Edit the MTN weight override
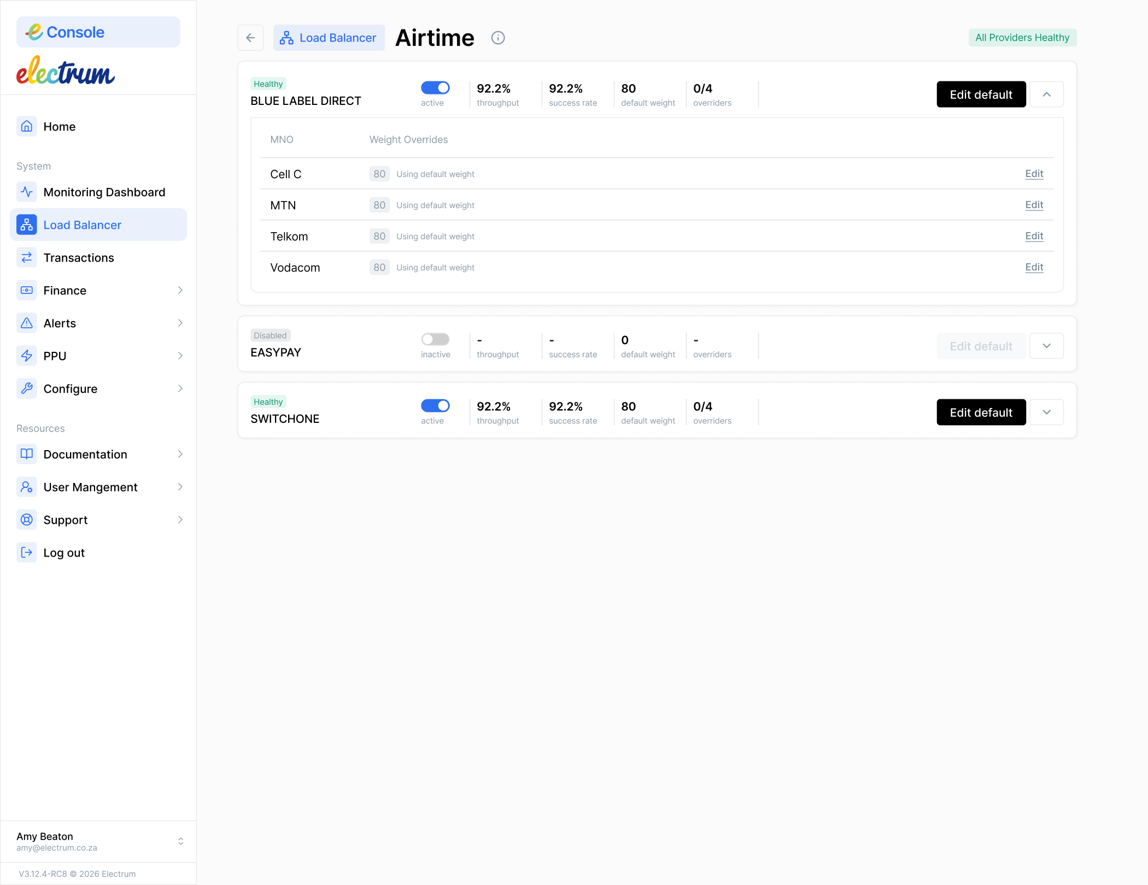Viewport: 1148px width, 885px height. click(1034, 205)
